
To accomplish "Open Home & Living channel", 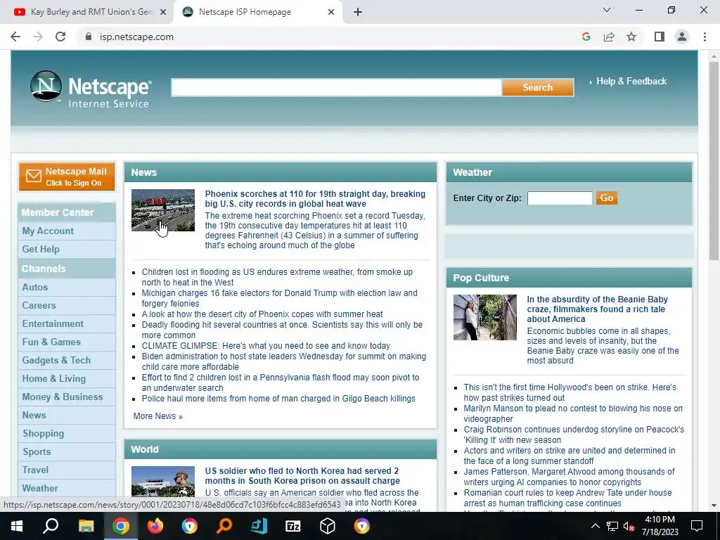I will point(53,379).
